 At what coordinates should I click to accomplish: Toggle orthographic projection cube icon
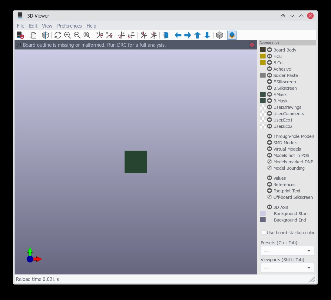pos(220,35)
